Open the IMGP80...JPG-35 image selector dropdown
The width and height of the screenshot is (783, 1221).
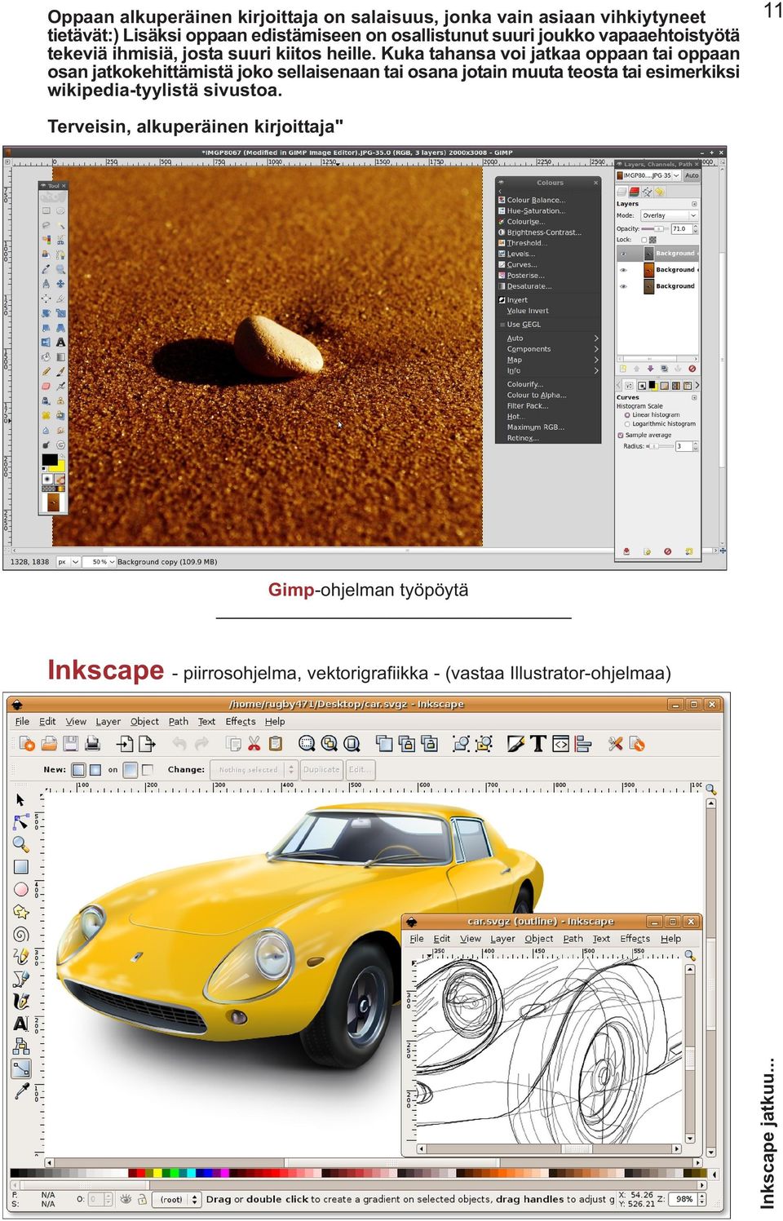pos(648,175)
